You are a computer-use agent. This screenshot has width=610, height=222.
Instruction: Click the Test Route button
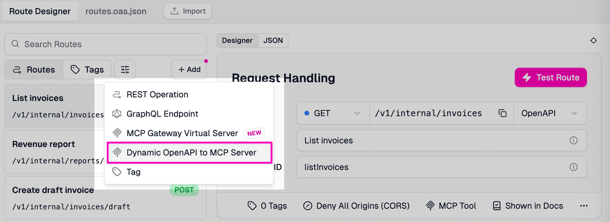(551, 78)
